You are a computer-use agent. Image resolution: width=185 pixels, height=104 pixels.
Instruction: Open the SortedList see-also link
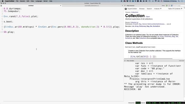point(156,26)
